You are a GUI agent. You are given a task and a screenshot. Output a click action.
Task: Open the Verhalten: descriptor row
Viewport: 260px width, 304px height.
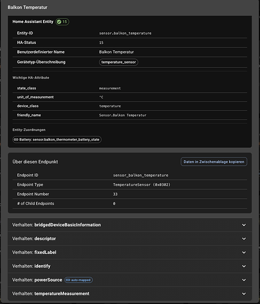coord(130,239)
